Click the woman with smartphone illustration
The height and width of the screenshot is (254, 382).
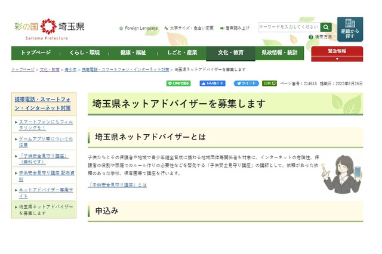click(341, 175)
